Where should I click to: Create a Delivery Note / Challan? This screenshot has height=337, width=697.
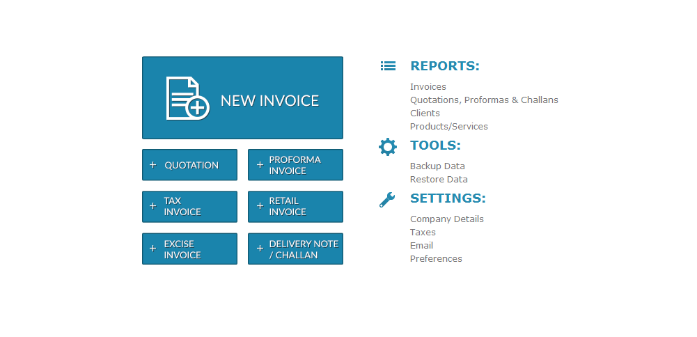296,249
